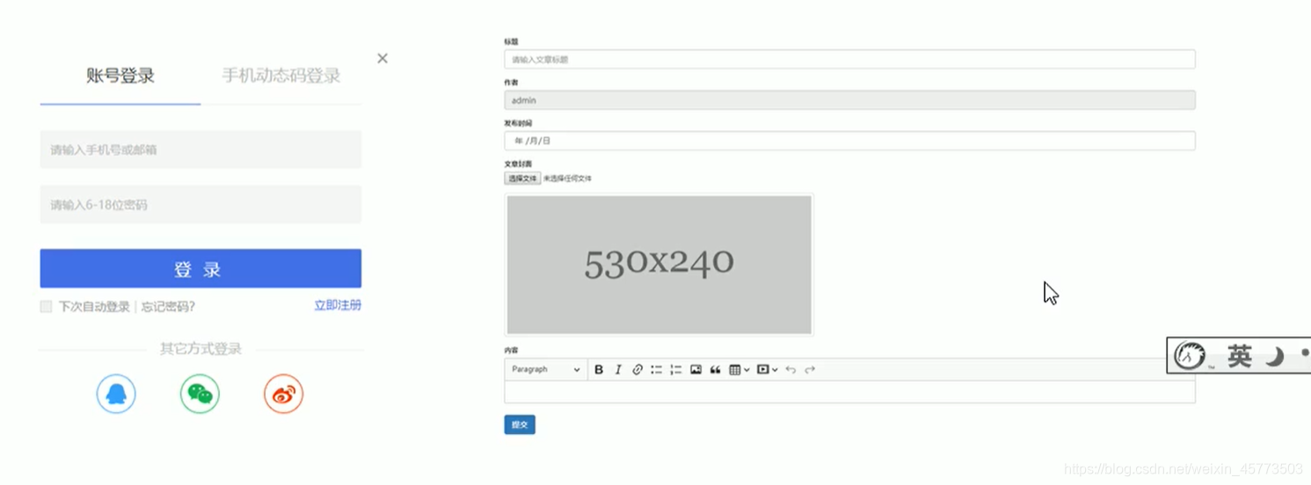1311x485 pixels.
Task: Open the insert media dropdown
Action: pyautogui.click(x=768, y=370)
